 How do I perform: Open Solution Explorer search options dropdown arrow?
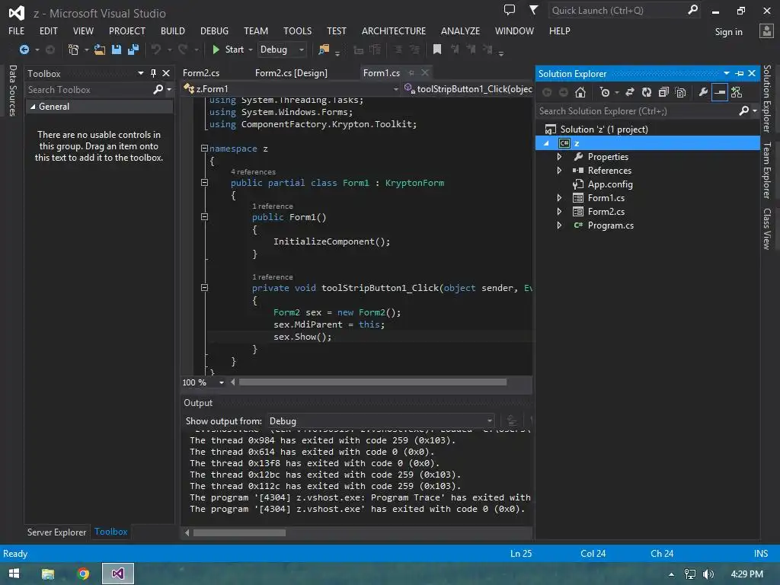755,111
